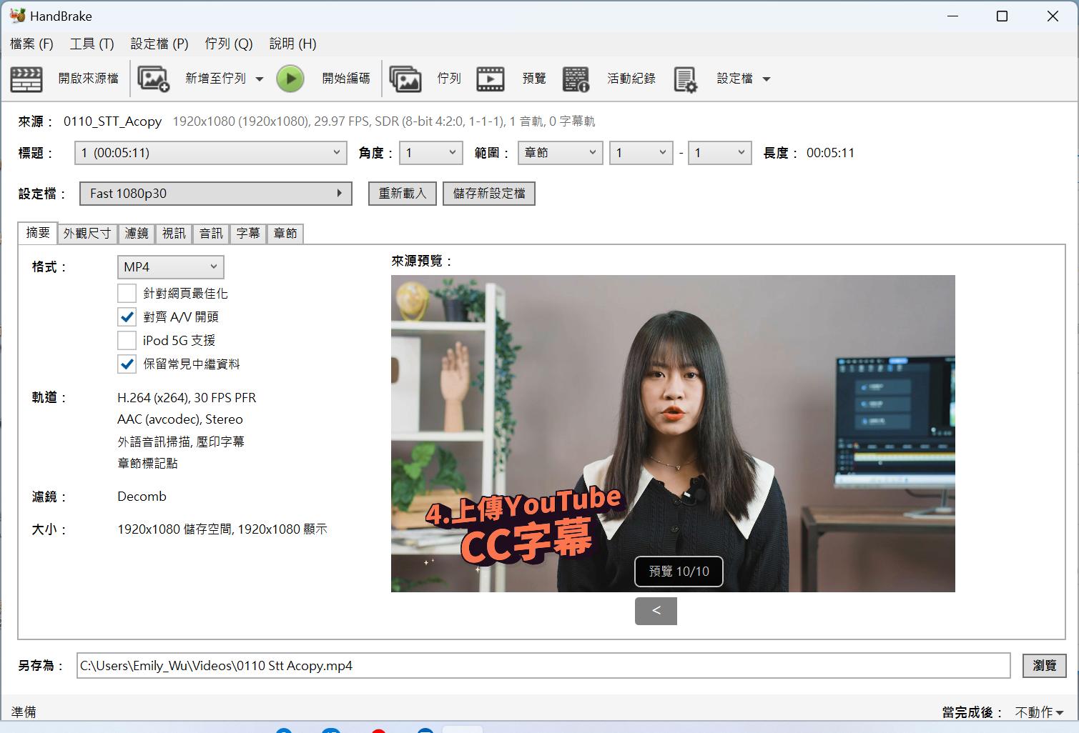Show previous preview frame with < button
The height and width of the screenshot is (733, 1079).
click(x=655, y=611)
